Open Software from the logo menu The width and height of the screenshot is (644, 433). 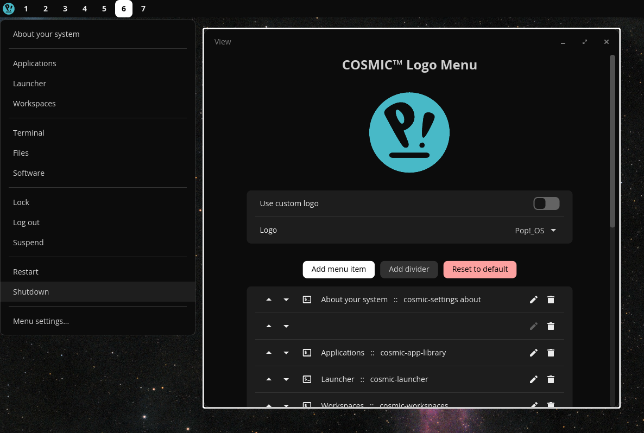point(98,173)
